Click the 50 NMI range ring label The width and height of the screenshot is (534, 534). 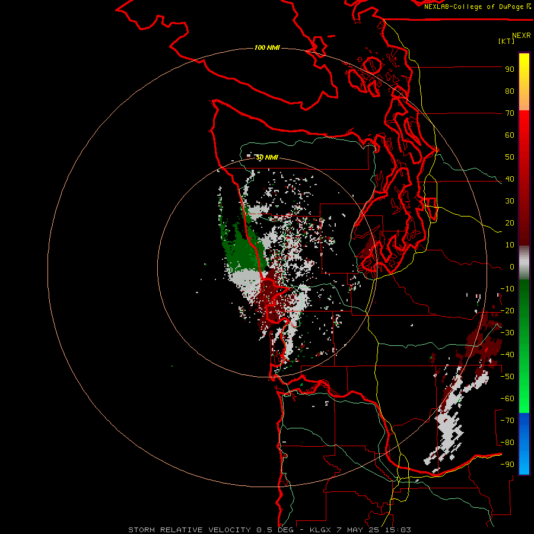[x=267, y=157]
